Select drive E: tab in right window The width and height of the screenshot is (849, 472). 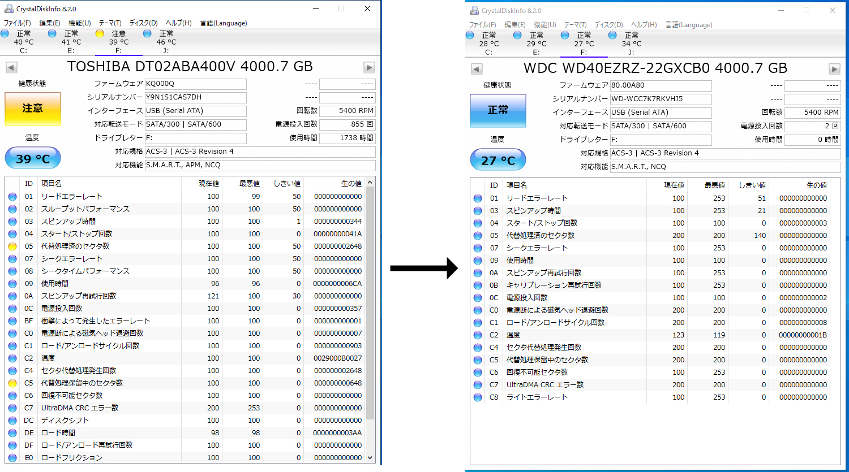point(536,44)
